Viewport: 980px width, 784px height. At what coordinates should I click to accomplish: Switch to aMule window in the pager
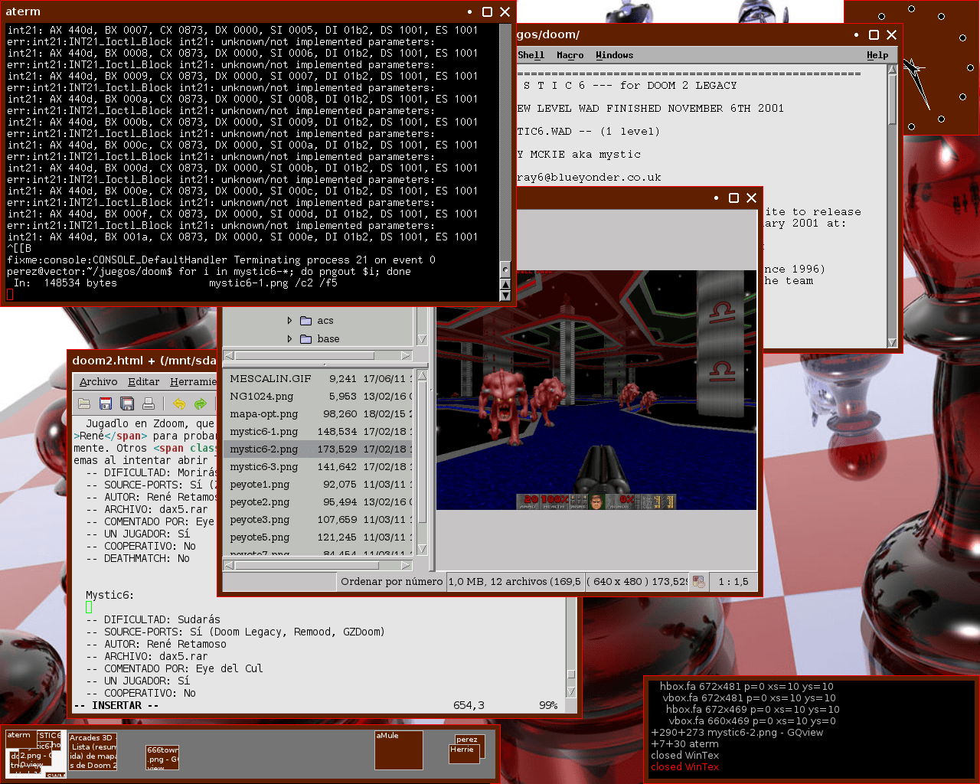398,750
